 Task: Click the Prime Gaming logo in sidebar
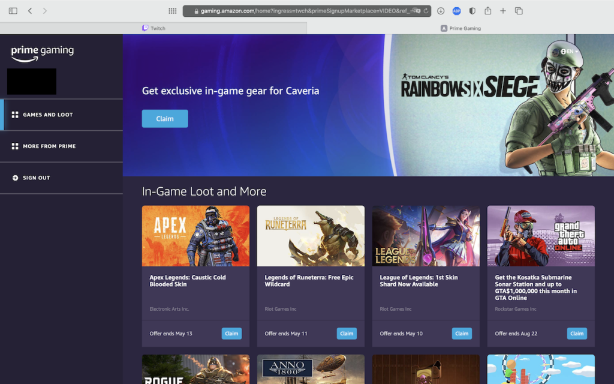tap(42, 52)
